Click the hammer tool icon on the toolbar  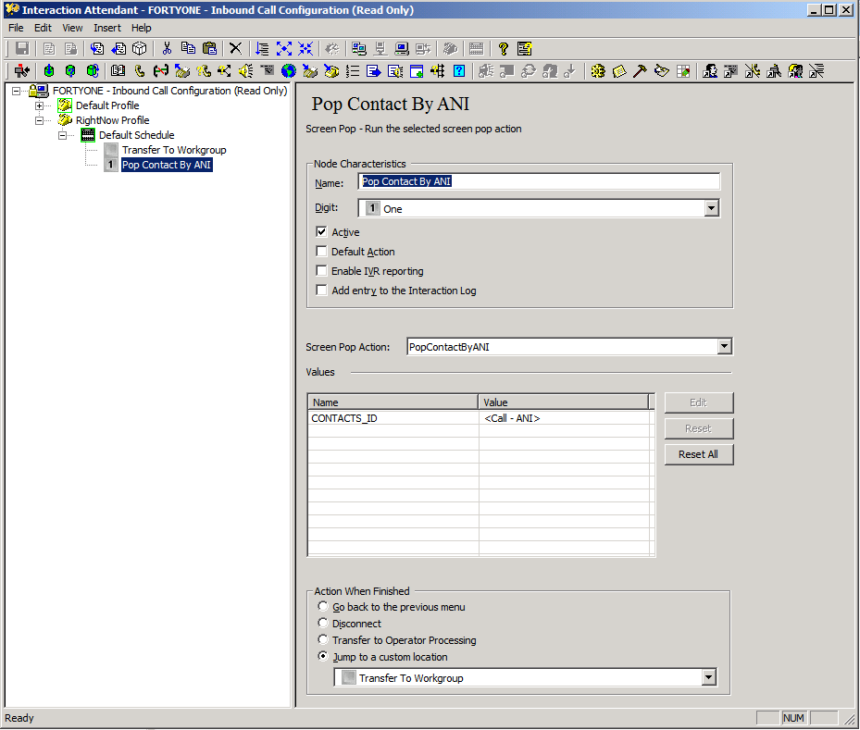coord(639,70)
